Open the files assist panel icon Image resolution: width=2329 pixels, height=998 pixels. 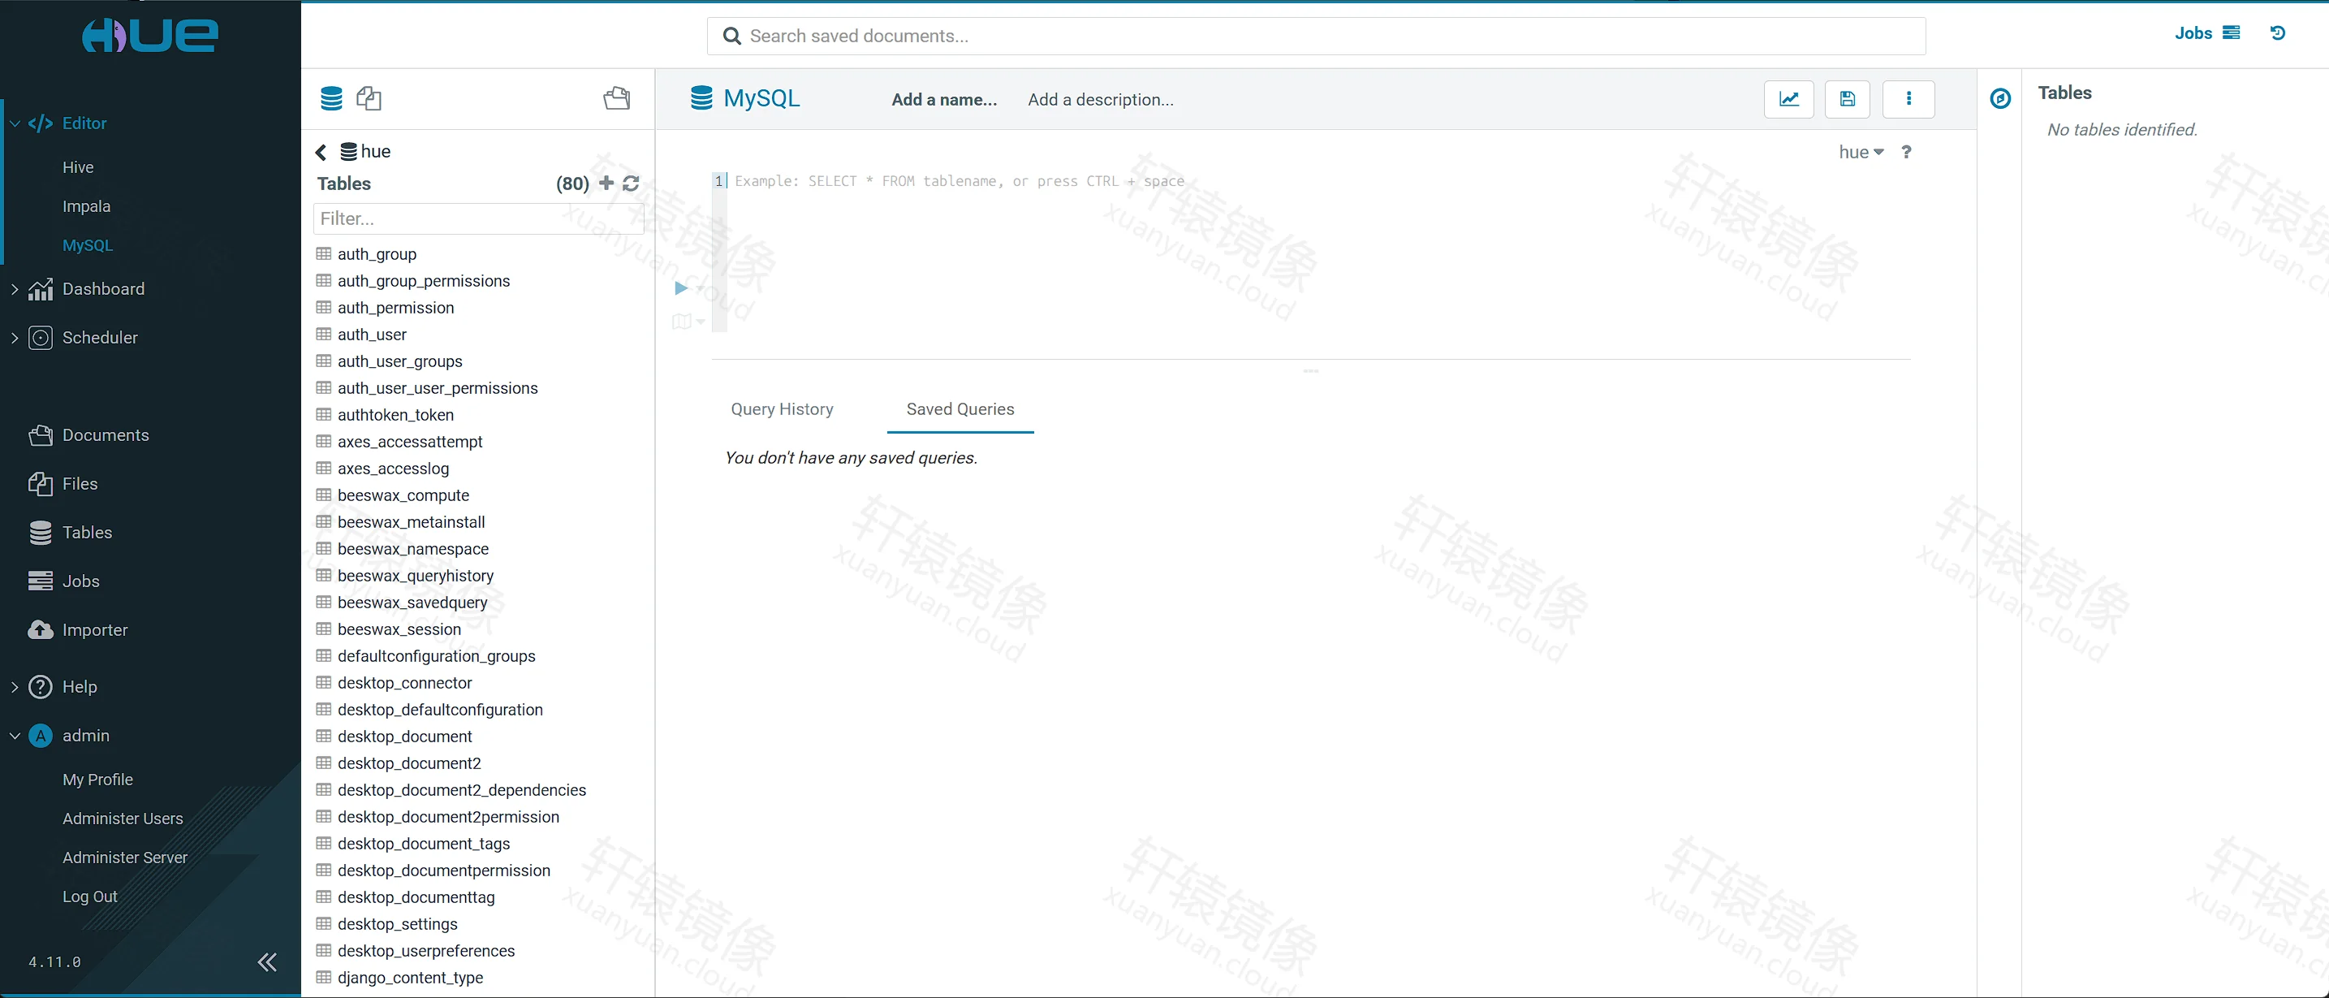point(369,97)
